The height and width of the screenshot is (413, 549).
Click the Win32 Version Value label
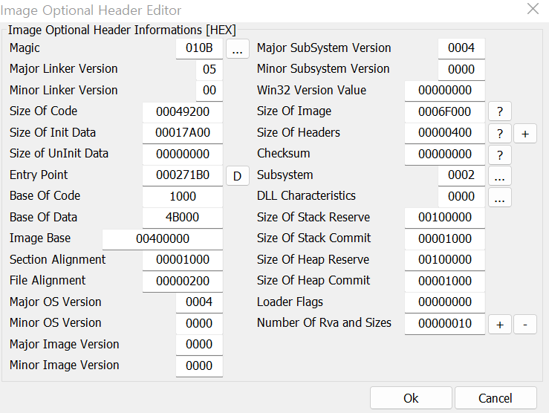[x=311, y=91]
